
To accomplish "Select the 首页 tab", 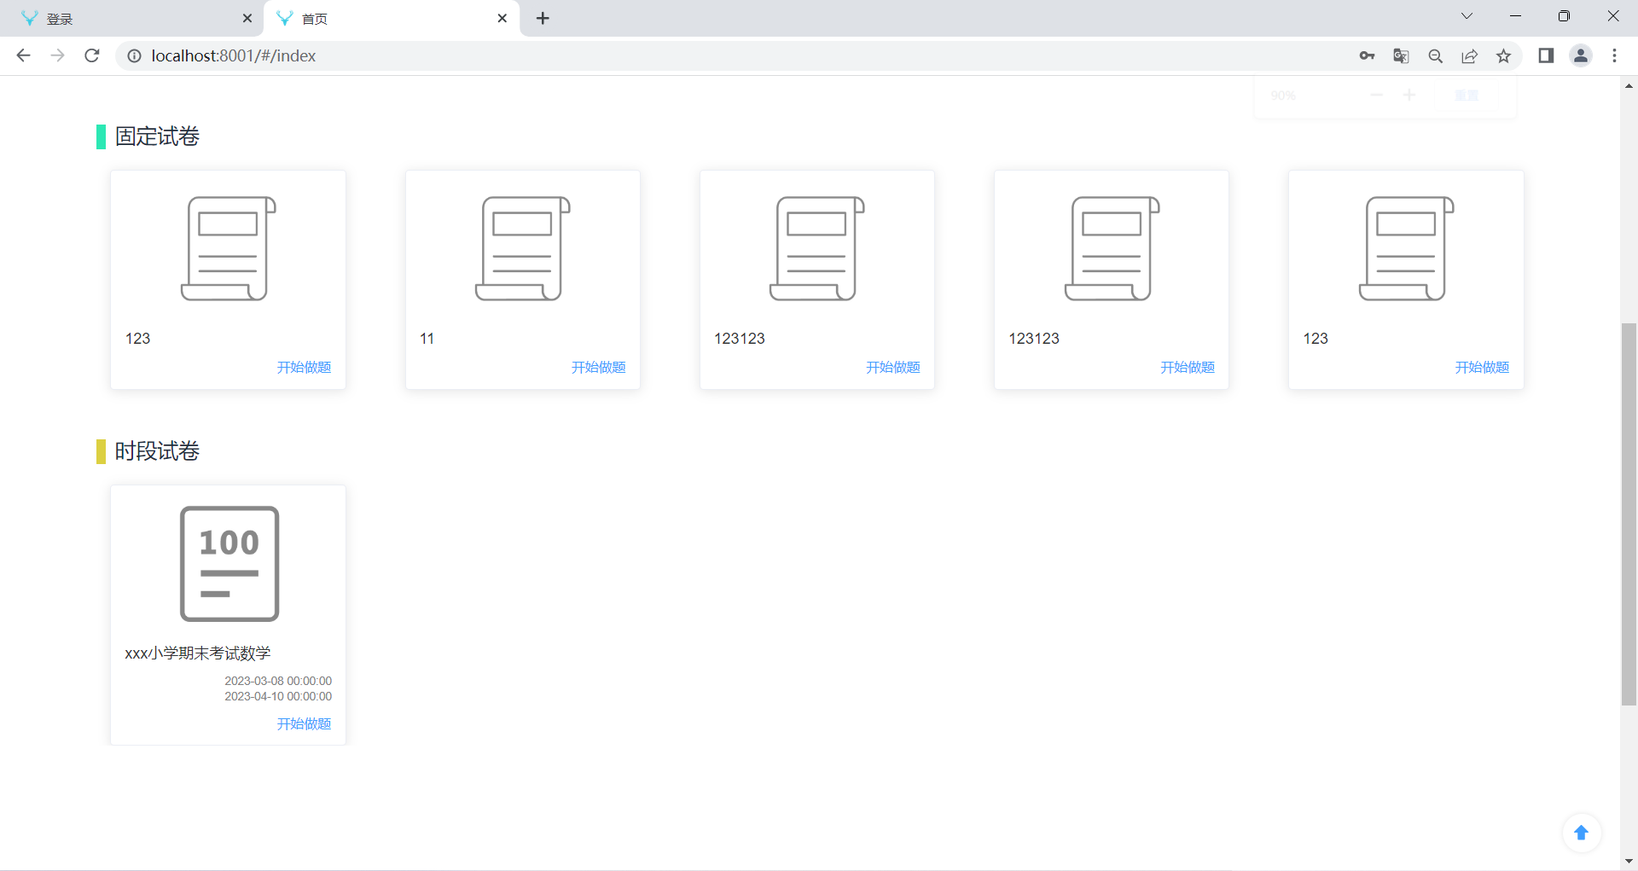I will click(392, 18).
